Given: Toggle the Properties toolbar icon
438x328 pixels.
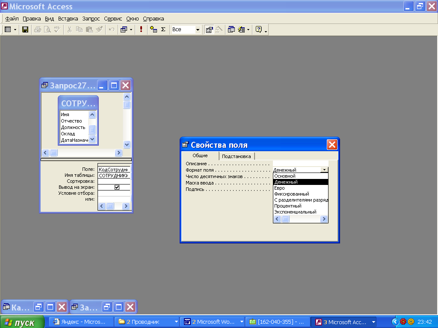Looking at the screenshot, I should point(209,29).
